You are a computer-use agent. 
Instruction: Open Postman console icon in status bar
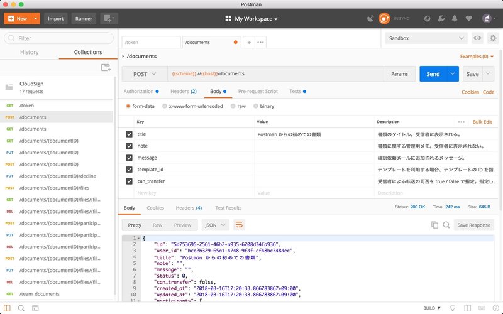click(x=35, y=308)
